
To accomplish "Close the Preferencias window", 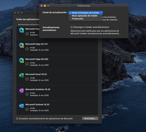I will (x=42, y=6).
